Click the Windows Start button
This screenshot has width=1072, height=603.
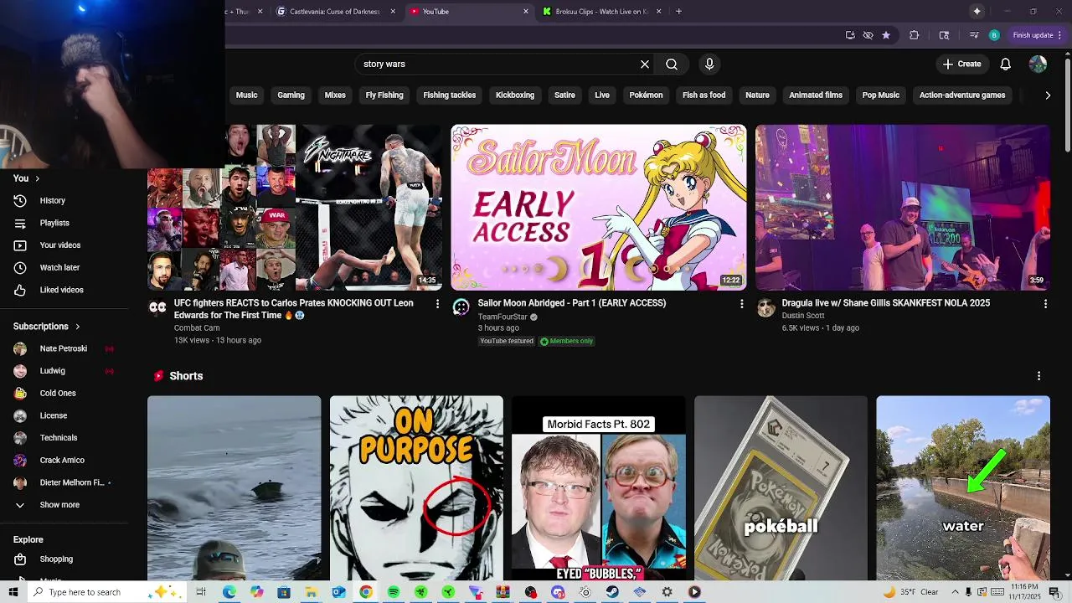coord(13,592)
